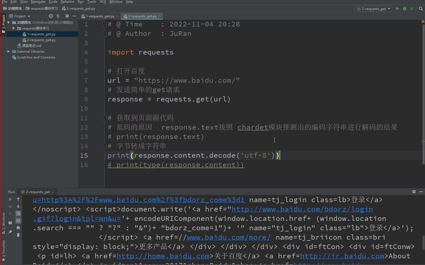
Task: Open www.baidu.com/more/ link in console
Action: [229, 237]
